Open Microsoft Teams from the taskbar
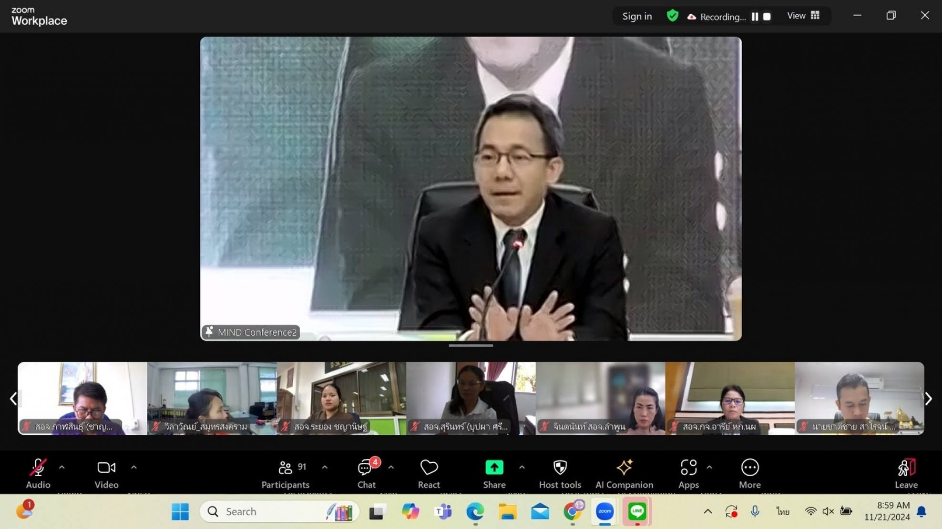This screenshot has width=942, height=529. (443, 511)
